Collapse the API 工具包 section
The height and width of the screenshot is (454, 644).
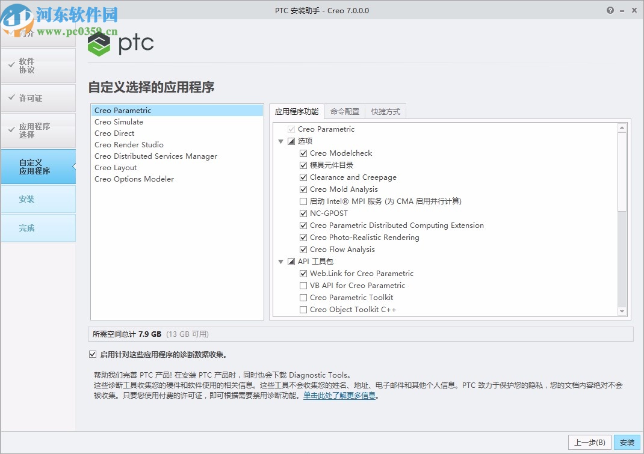pyautogui.click(x=280, y=261)
